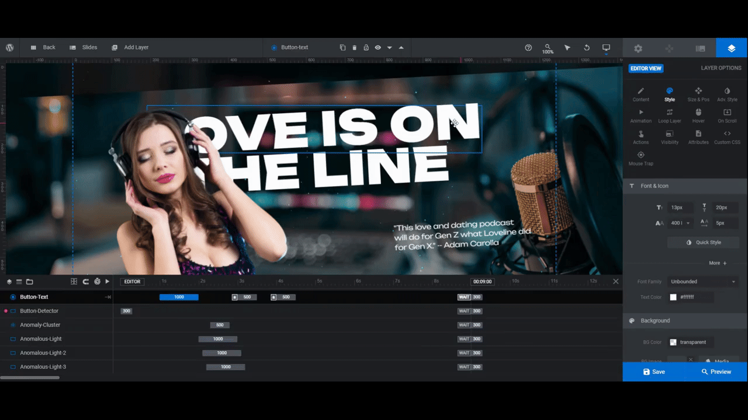This screenshot has height=420, width=748.
Task: Click the EDITOR timeline mode button
Action: 133,281
